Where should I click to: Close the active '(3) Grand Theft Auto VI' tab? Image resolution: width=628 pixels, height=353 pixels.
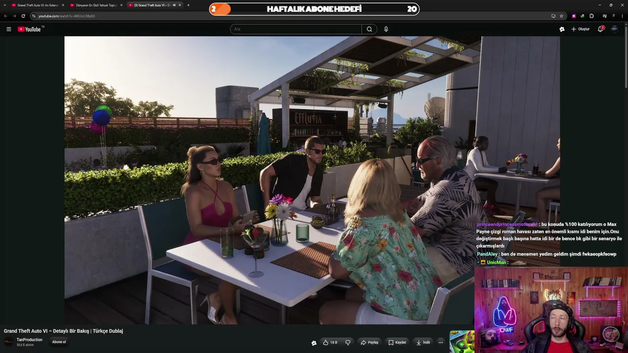coord(180,5)
